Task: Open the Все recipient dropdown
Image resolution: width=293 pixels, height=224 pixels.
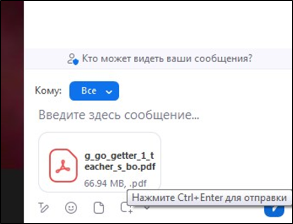Action: (94, 91)
